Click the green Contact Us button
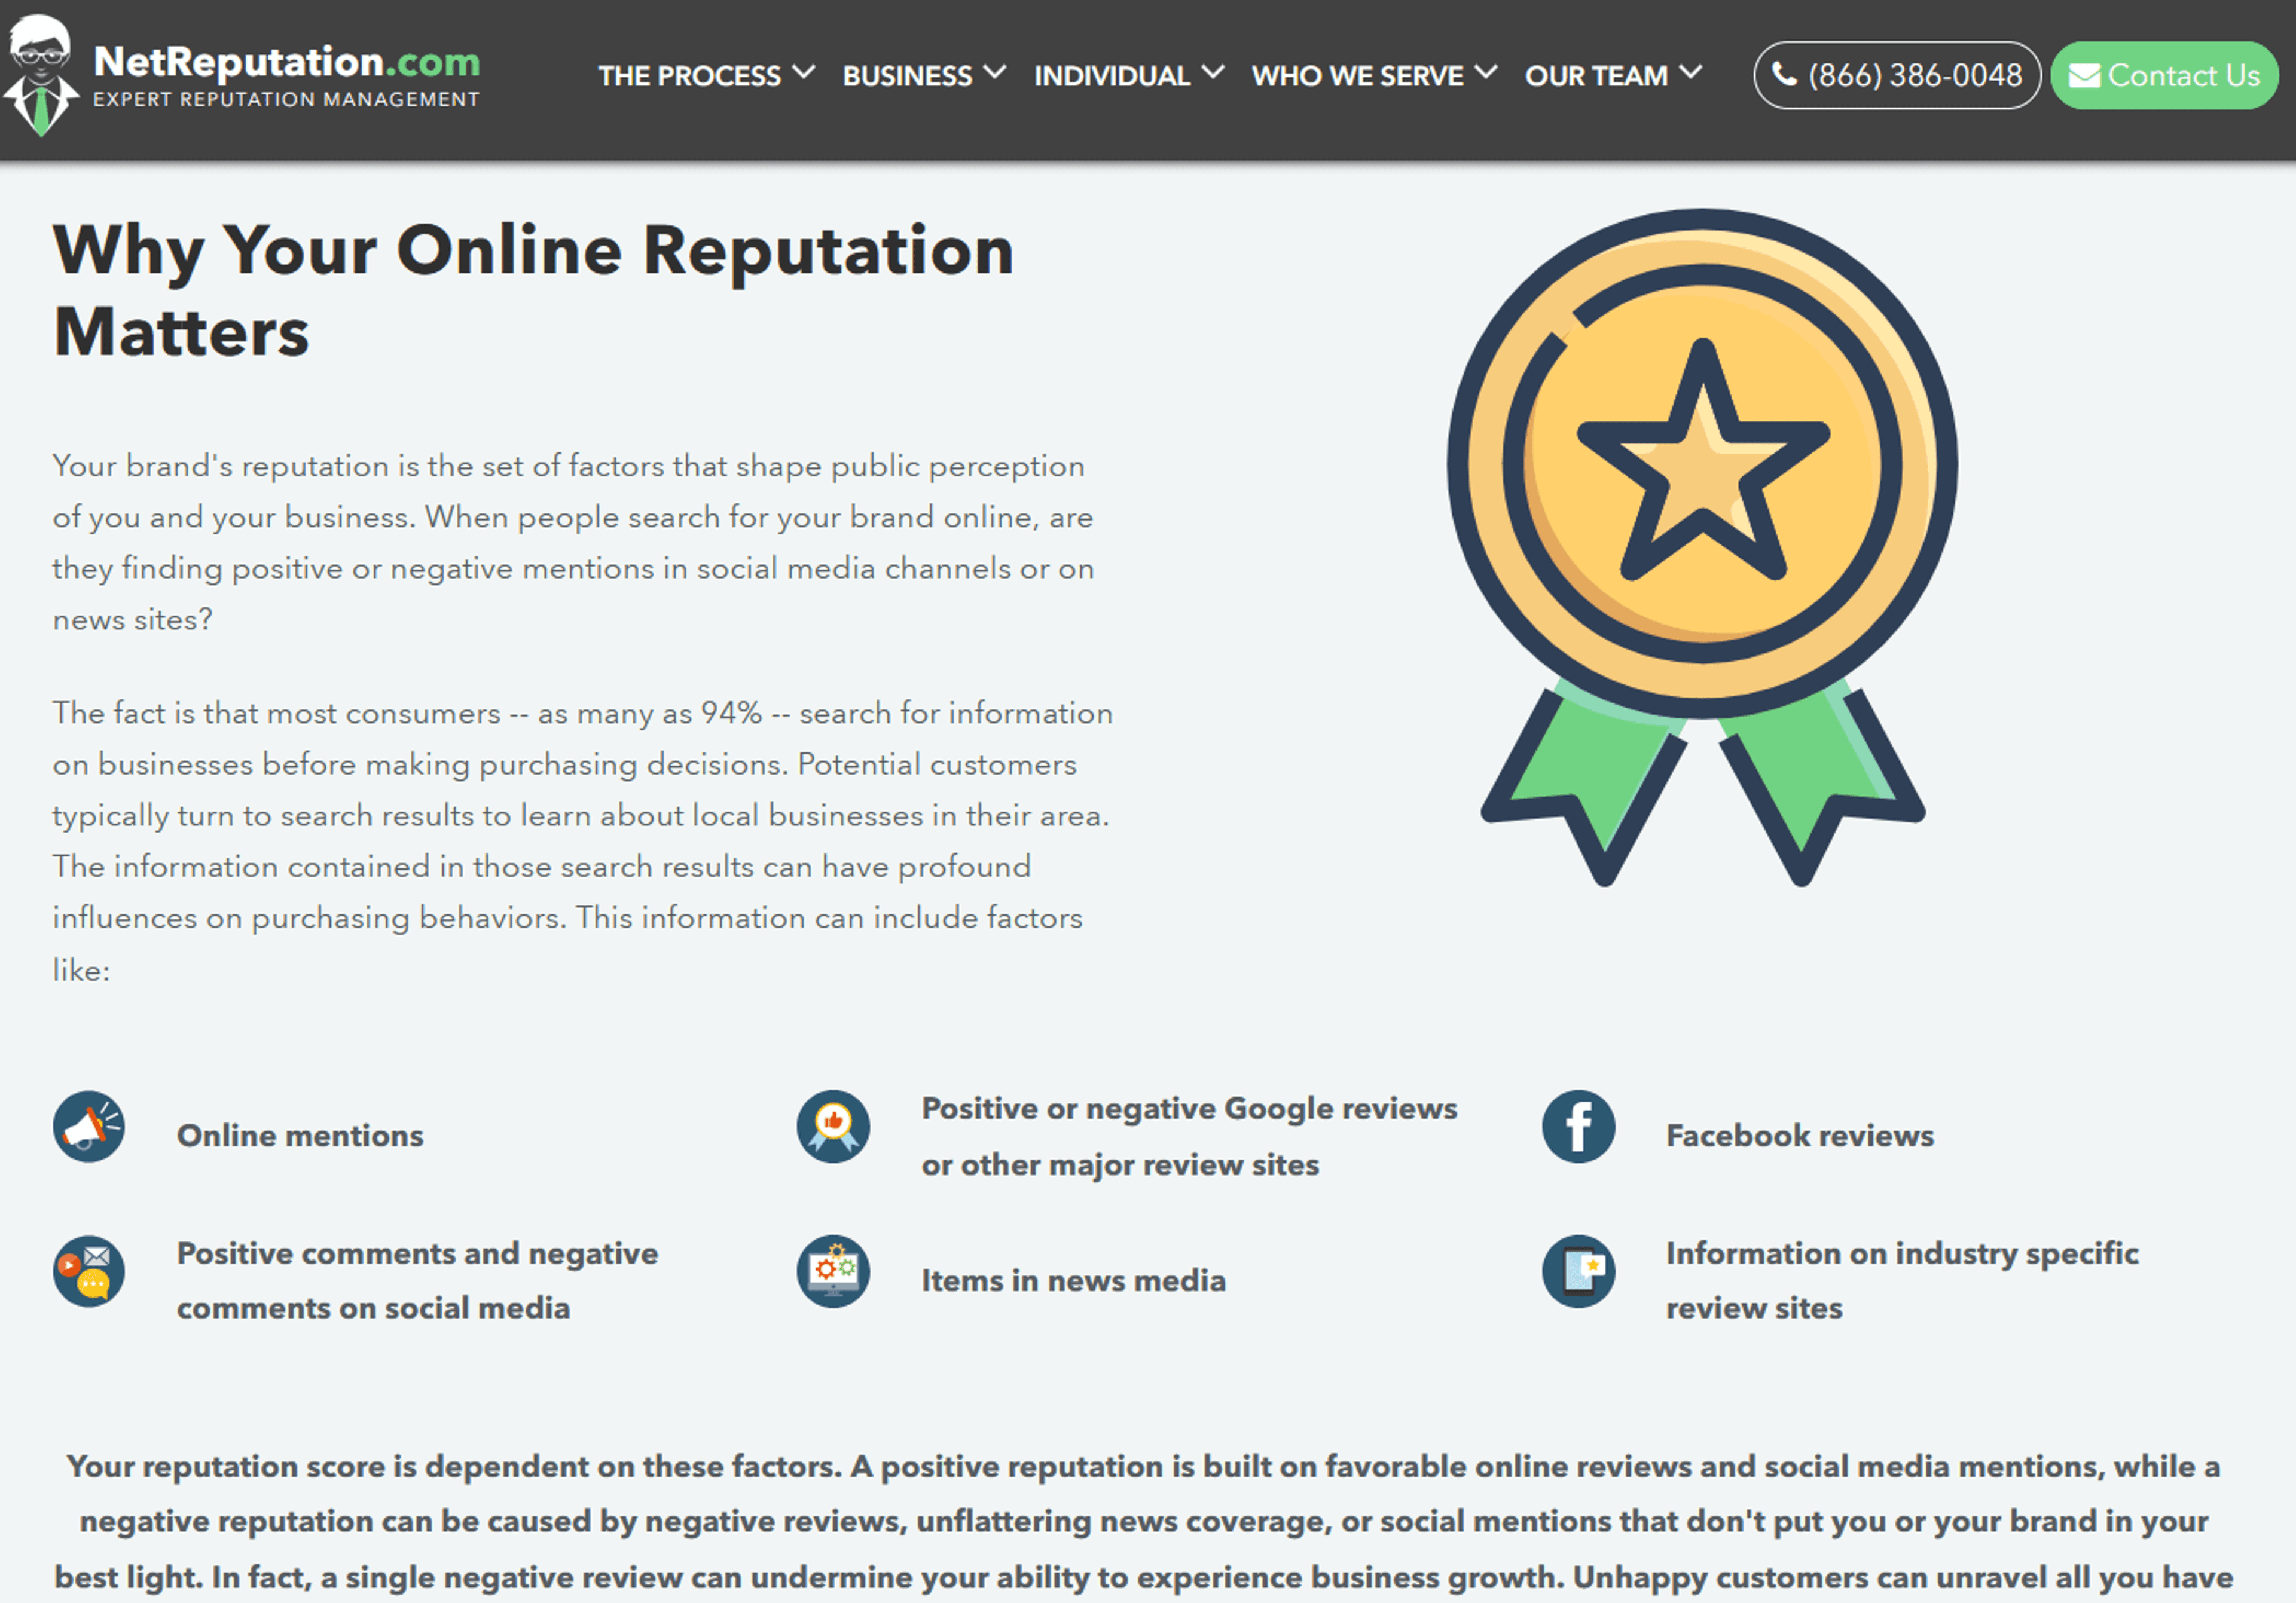Viewport: 2296px width, 1603px height. [2164, 75]
